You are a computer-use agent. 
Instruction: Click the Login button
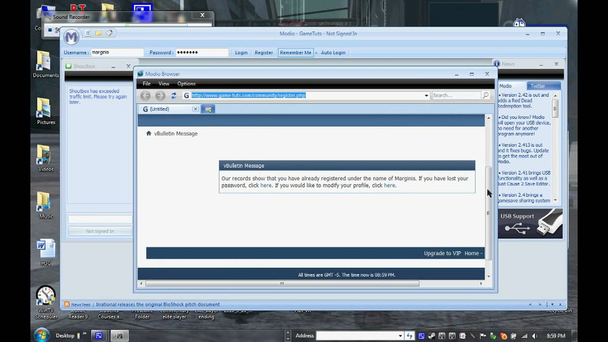[x=241, y=53]
